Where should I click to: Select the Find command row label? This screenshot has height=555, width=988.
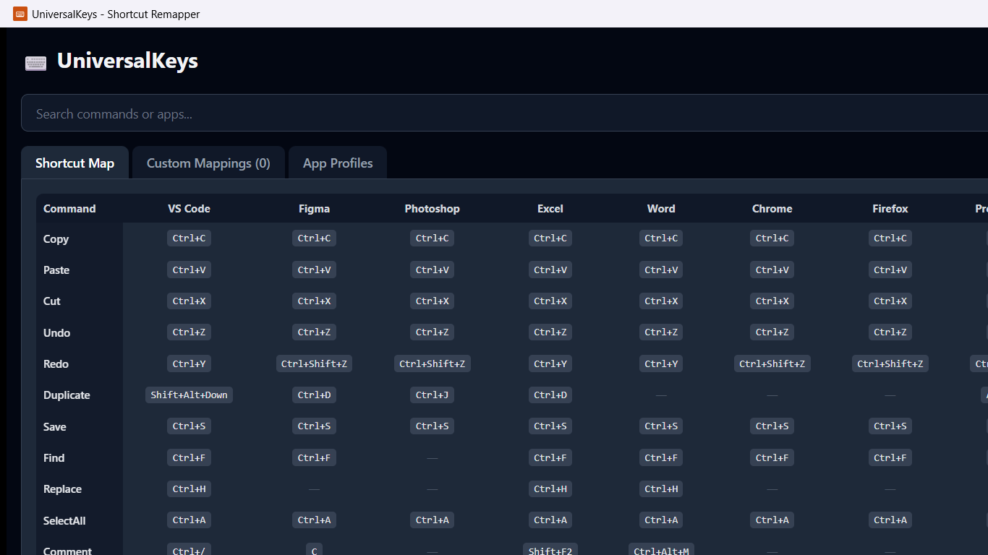coord(54,458)
